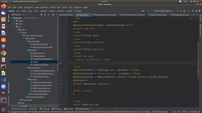The image size is (202, 113).
Task: Toggle Project tool window stripe button
Action: [9, 18]
